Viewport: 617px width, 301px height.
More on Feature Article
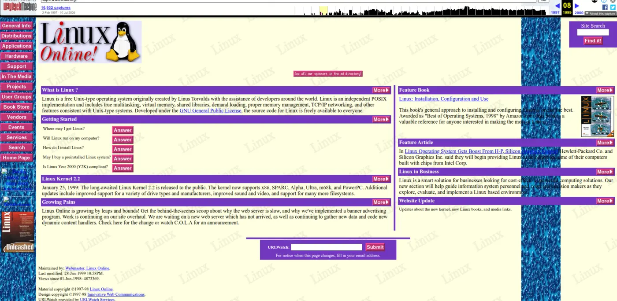click(605, 143)
